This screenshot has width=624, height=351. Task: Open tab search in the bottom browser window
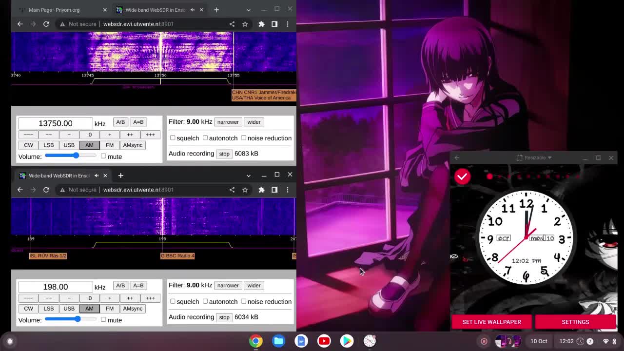click(249, 175)
